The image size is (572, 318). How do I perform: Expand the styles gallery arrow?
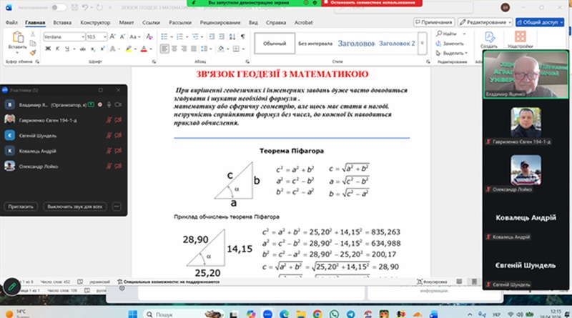pyautogui.click(x=423, y=44)
